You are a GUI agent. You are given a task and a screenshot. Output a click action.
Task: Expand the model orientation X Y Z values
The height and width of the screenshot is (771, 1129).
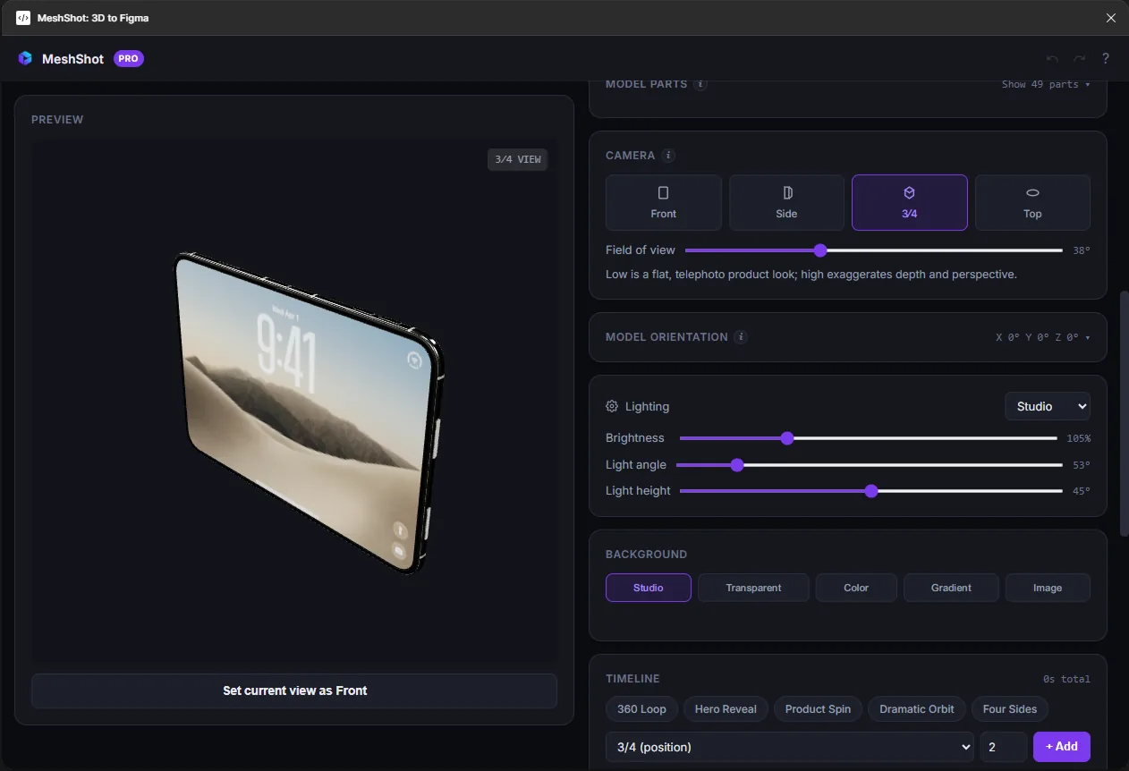(1043, 337)
